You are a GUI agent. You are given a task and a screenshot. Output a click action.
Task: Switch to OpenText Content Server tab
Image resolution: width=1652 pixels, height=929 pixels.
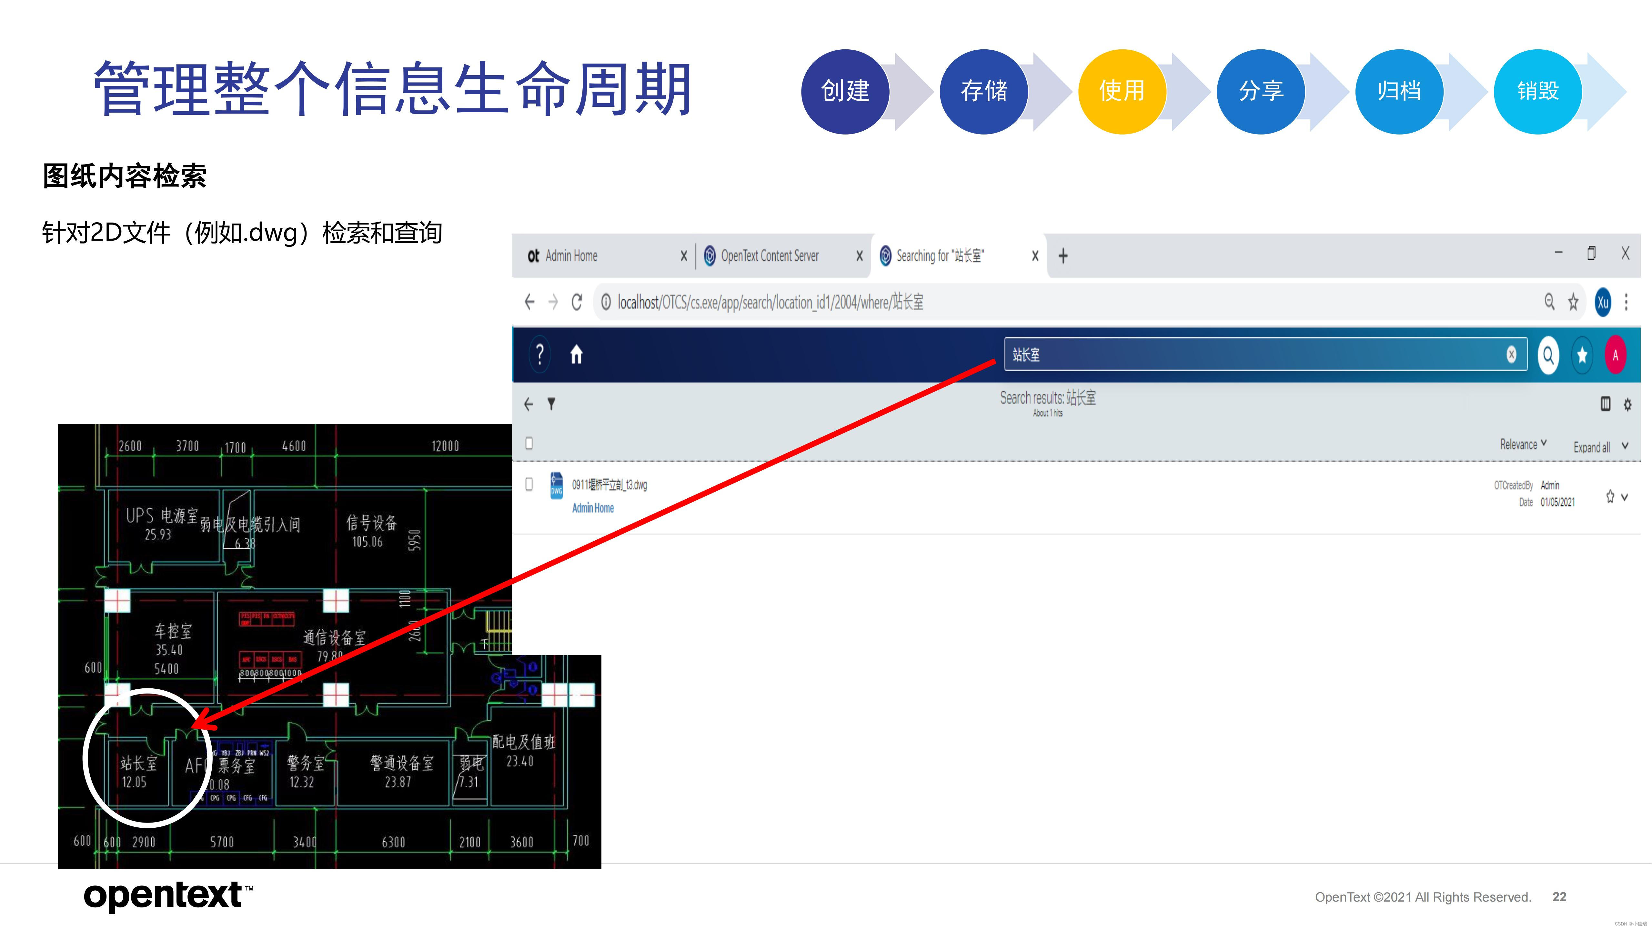click(769, 256)
